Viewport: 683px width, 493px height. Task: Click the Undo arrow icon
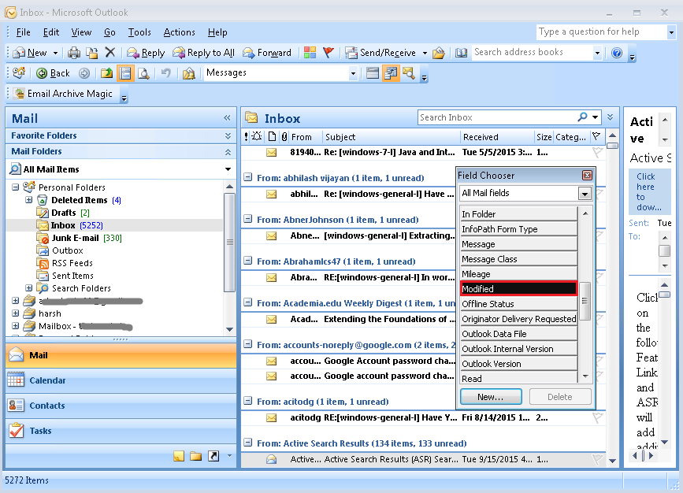165,73
